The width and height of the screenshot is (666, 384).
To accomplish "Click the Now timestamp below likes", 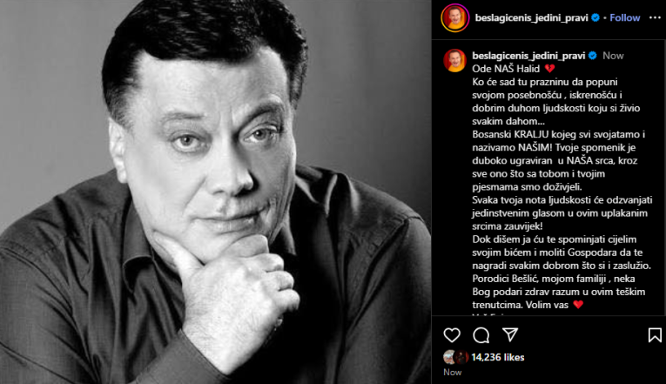I will [x=453, y=372].
